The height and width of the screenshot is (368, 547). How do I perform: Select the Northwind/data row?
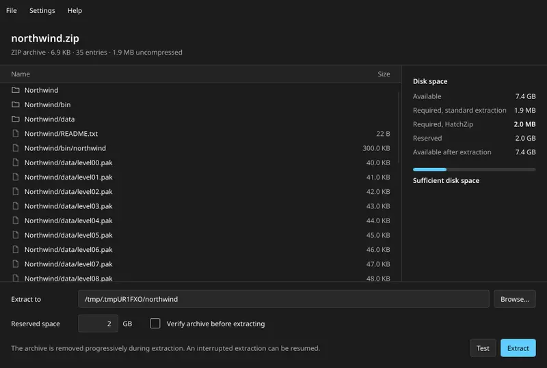tap(200, 119)
